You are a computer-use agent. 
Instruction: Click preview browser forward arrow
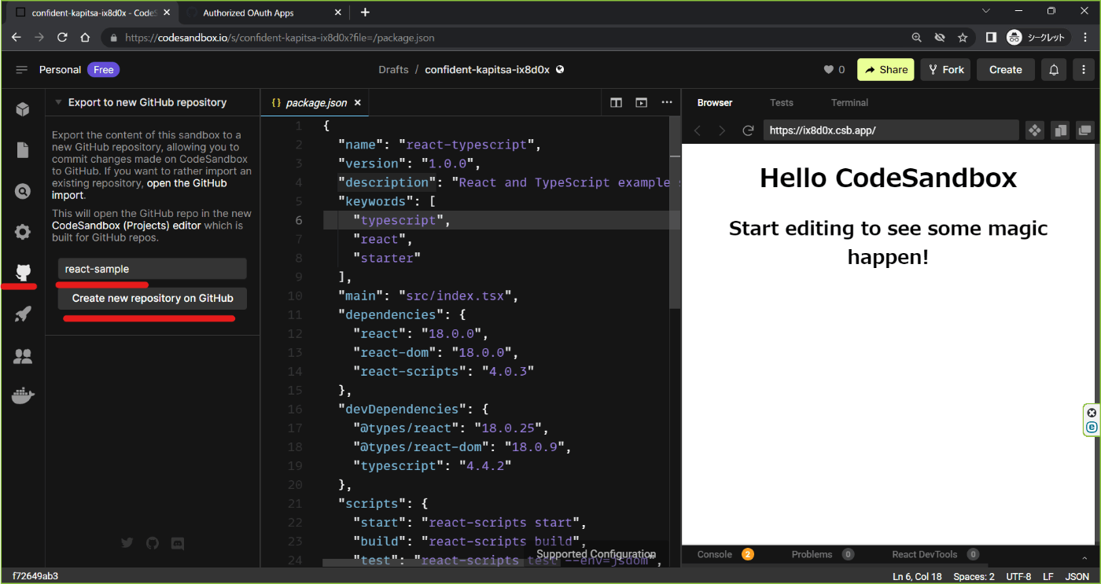pos(722,130)
